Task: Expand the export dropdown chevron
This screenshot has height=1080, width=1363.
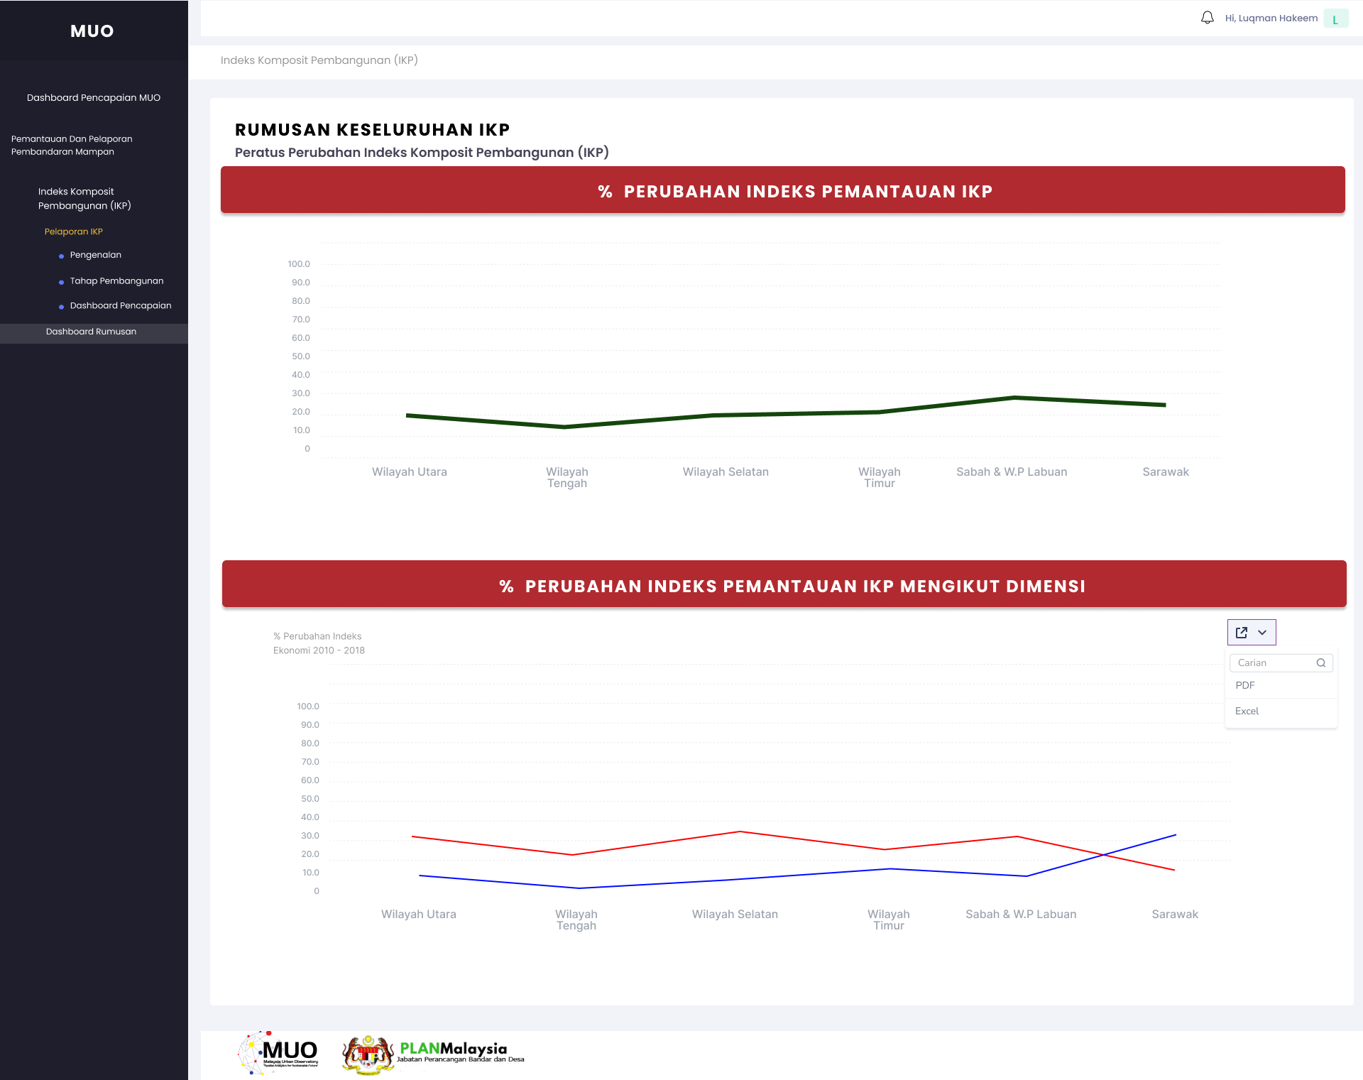Action: (x=1262, y=633)
